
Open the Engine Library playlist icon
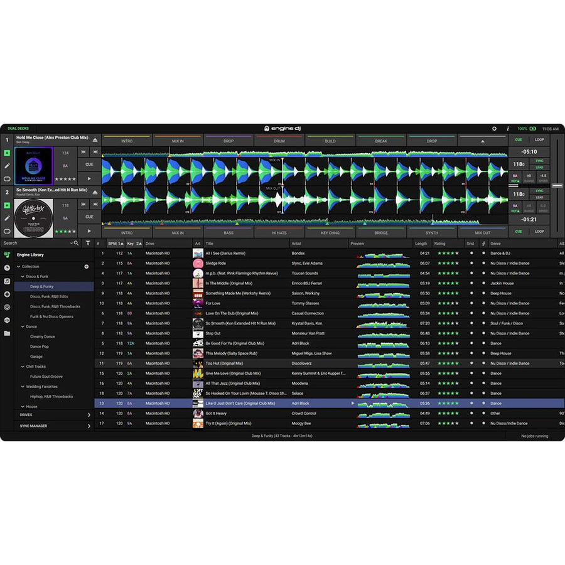click(7, 255)
